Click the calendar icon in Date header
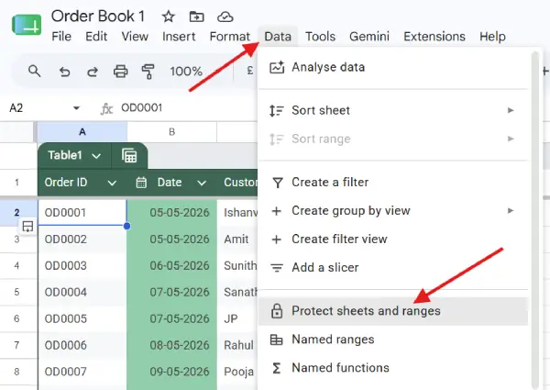This screenshot has height=390, width=550. (x=141, y=183)
